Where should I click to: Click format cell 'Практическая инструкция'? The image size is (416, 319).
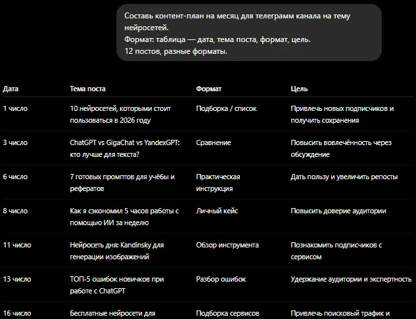218,182
